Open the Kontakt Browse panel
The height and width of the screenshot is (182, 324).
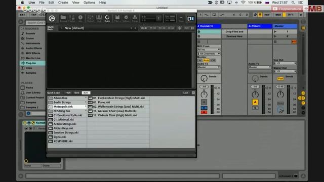click(x=63, y=18)
